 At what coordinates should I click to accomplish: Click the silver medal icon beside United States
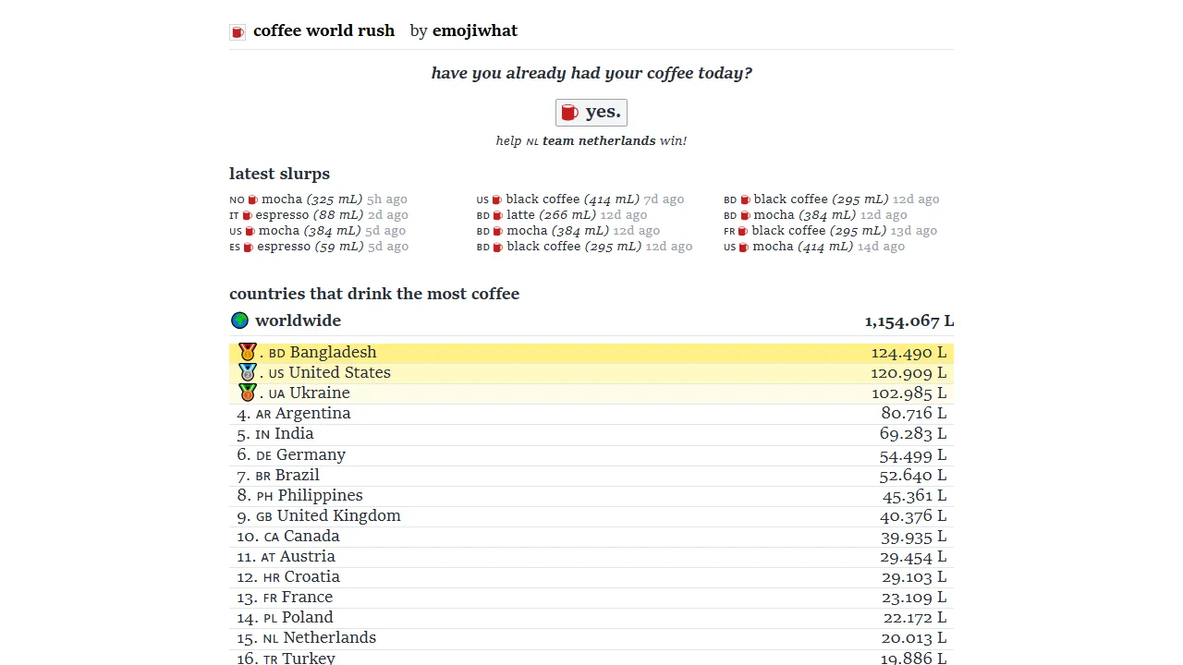247,371
